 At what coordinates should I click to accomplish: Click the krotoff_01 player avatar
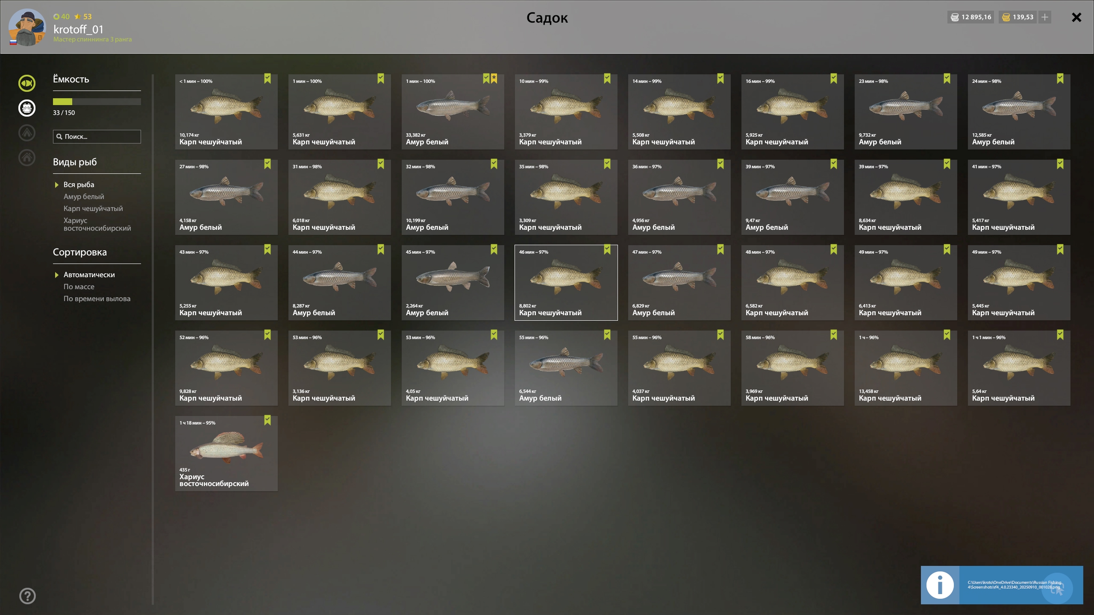[x=27, y=27]
